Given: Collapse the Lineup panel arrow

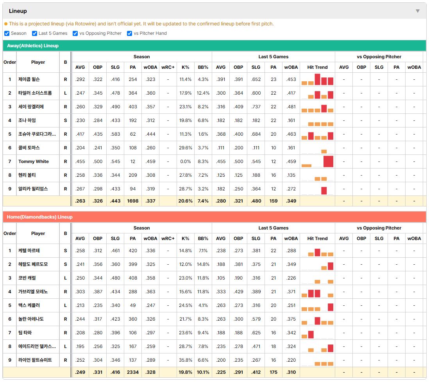Looking at the screenshot, I should click(418, 11).
